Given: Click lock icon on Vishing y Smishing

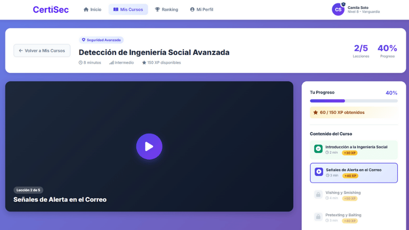Looking at the screenshot, I should [x=318, y=195].
